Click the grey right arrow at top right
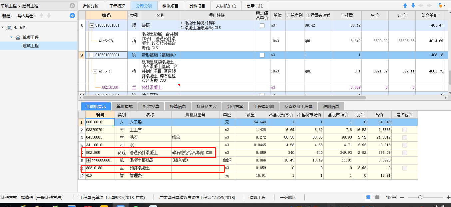The width and height of the screenshot is (451, 207). click(x=429, y=6)
